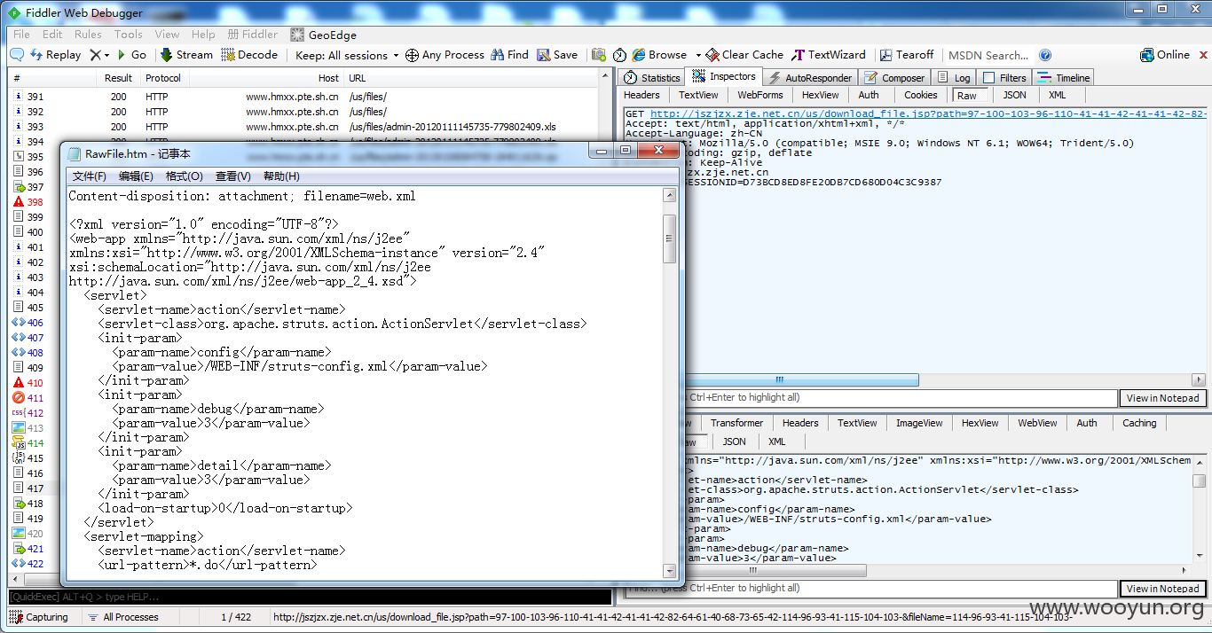This screenshot has height=633, width=1212.
Task: Open the Rules menu
Action: pos(88,35)
